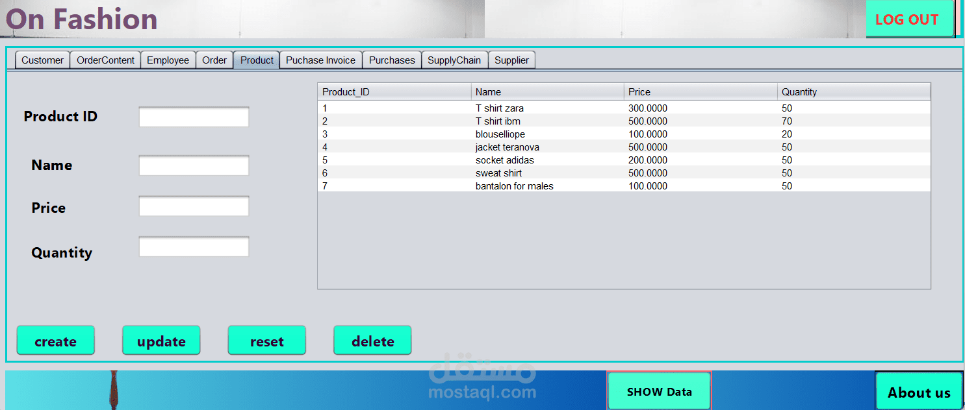Click the LOG OUT button

pyautogui.click(x=909, y=19)
